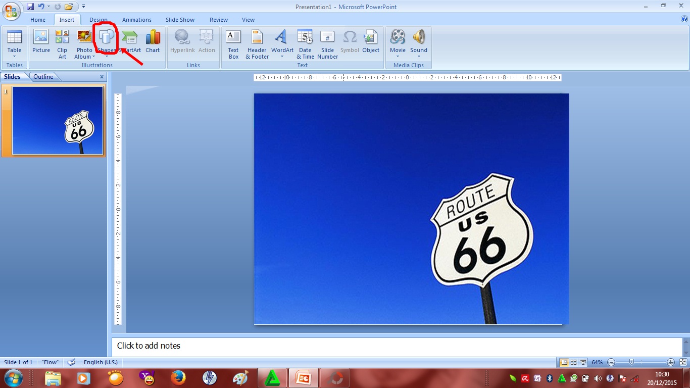690x388 pixels.
Task: Switch to Normal view
Action: coord(564,362)
